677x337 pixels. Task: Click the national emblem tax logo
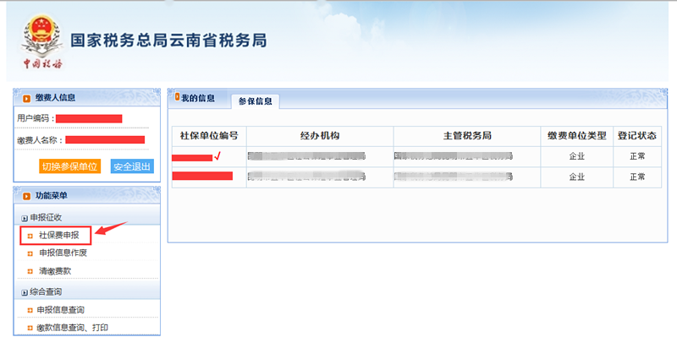coord(42,36)
